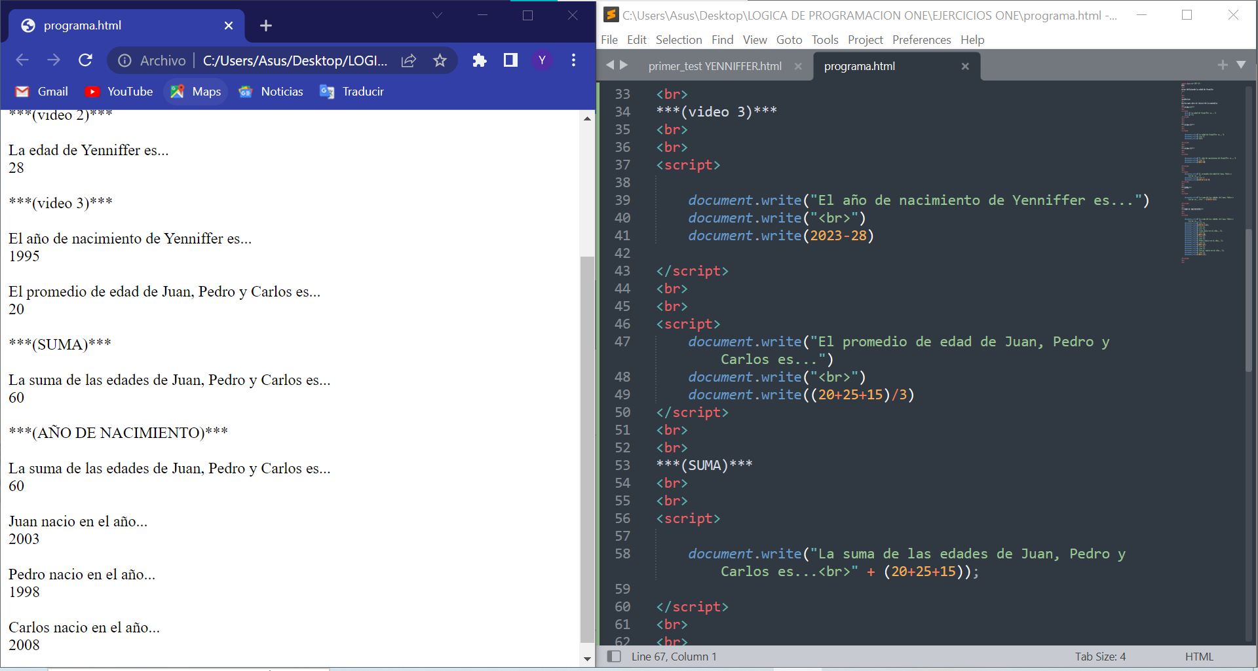The height and width of the screenshot is (671, 1258).
Task: Open the Selection menu
Action: coord(679,40)
